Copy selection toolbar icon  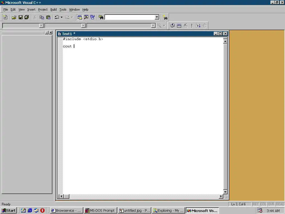point(42,17)
